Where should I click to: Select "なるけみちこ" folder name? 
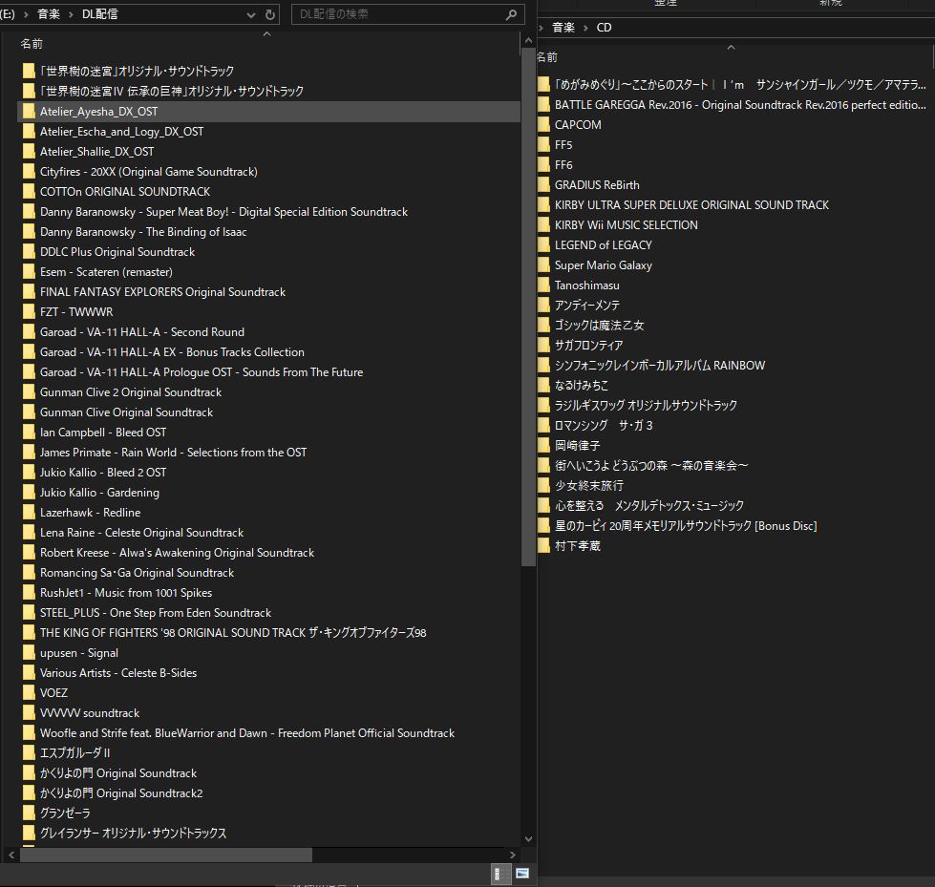tap(582, 386)
